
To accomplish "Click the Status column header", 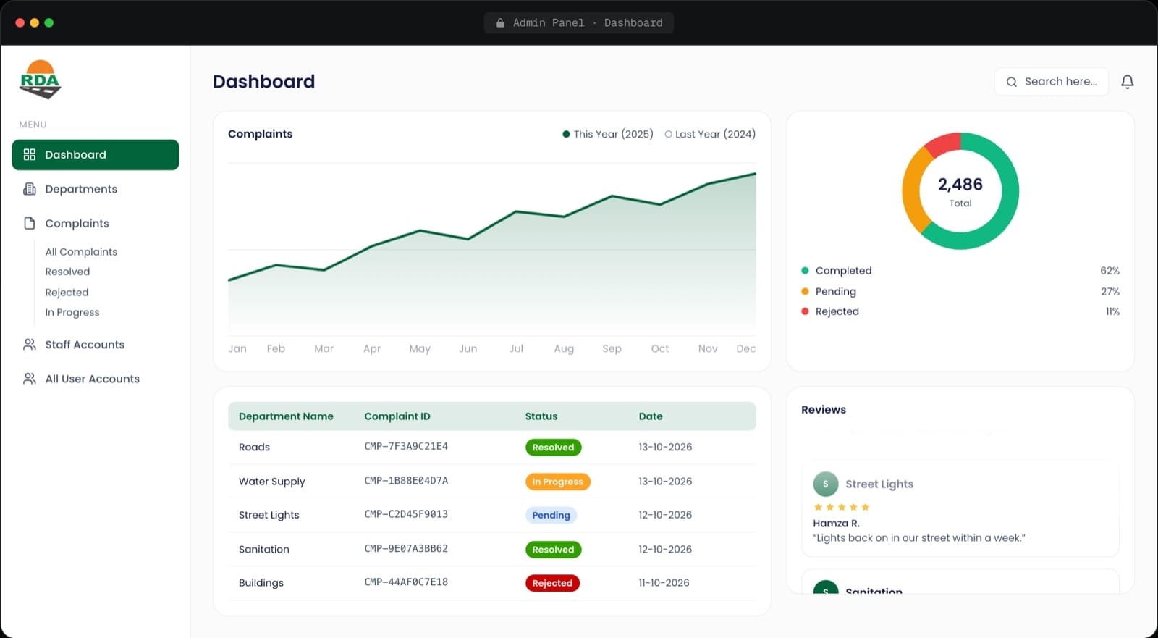I will (x=541, y=416).
